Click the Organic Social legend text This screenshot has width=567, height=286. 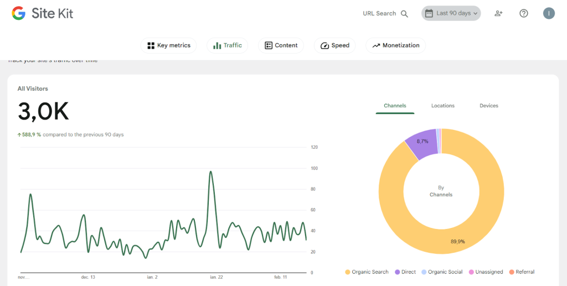click(445, 272)
